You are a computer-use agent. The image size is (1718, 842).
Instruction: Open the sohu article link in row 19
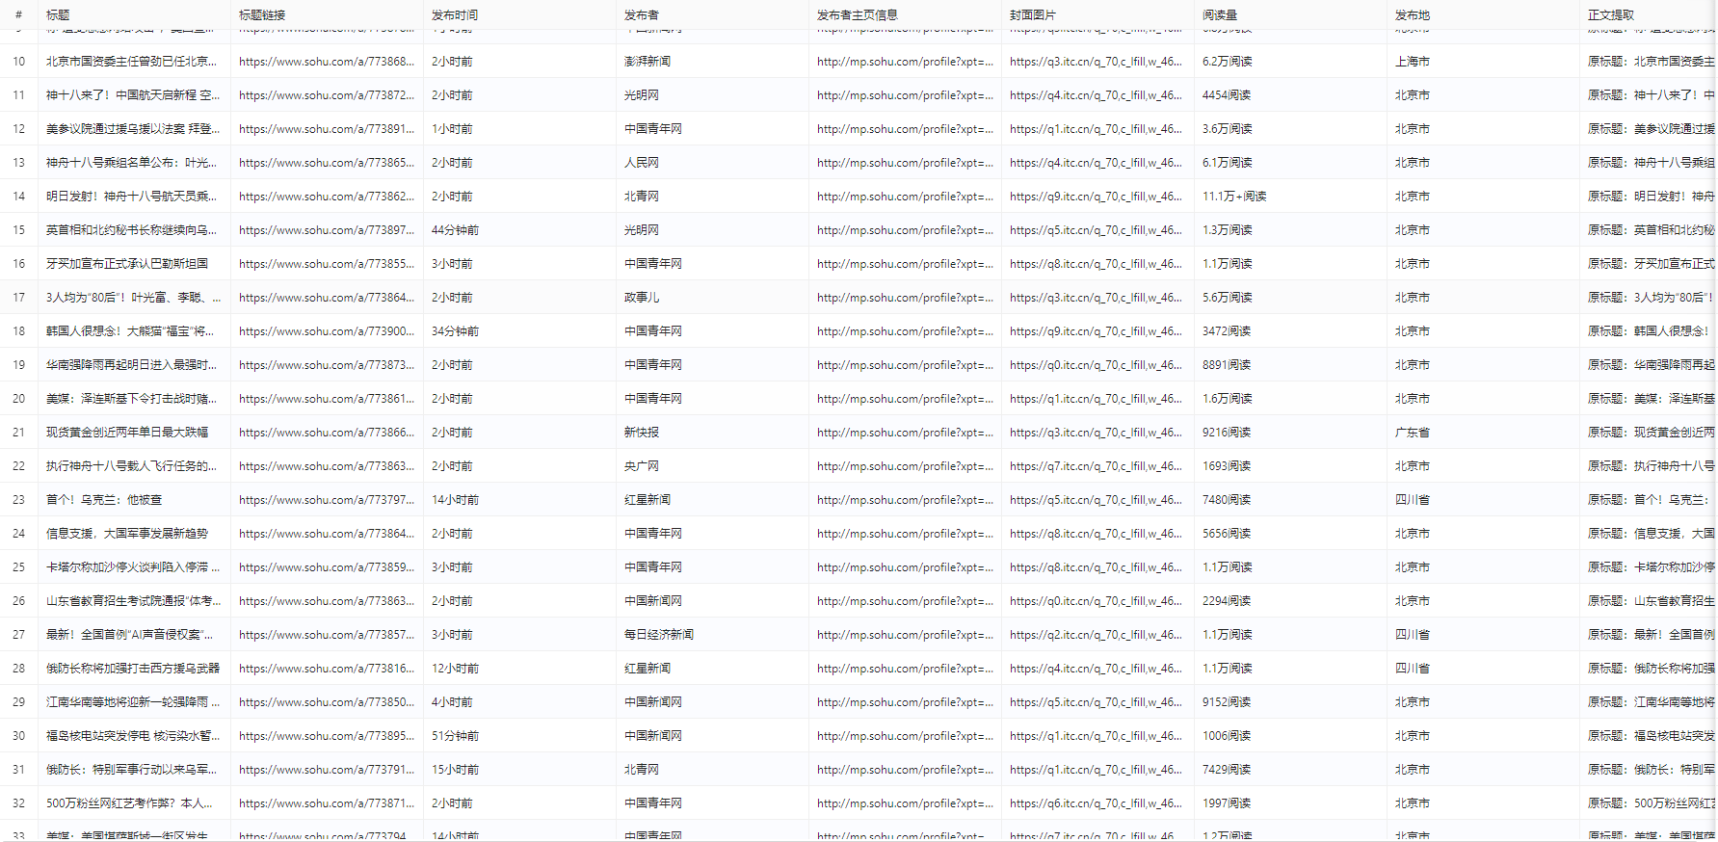pos(327,365)
